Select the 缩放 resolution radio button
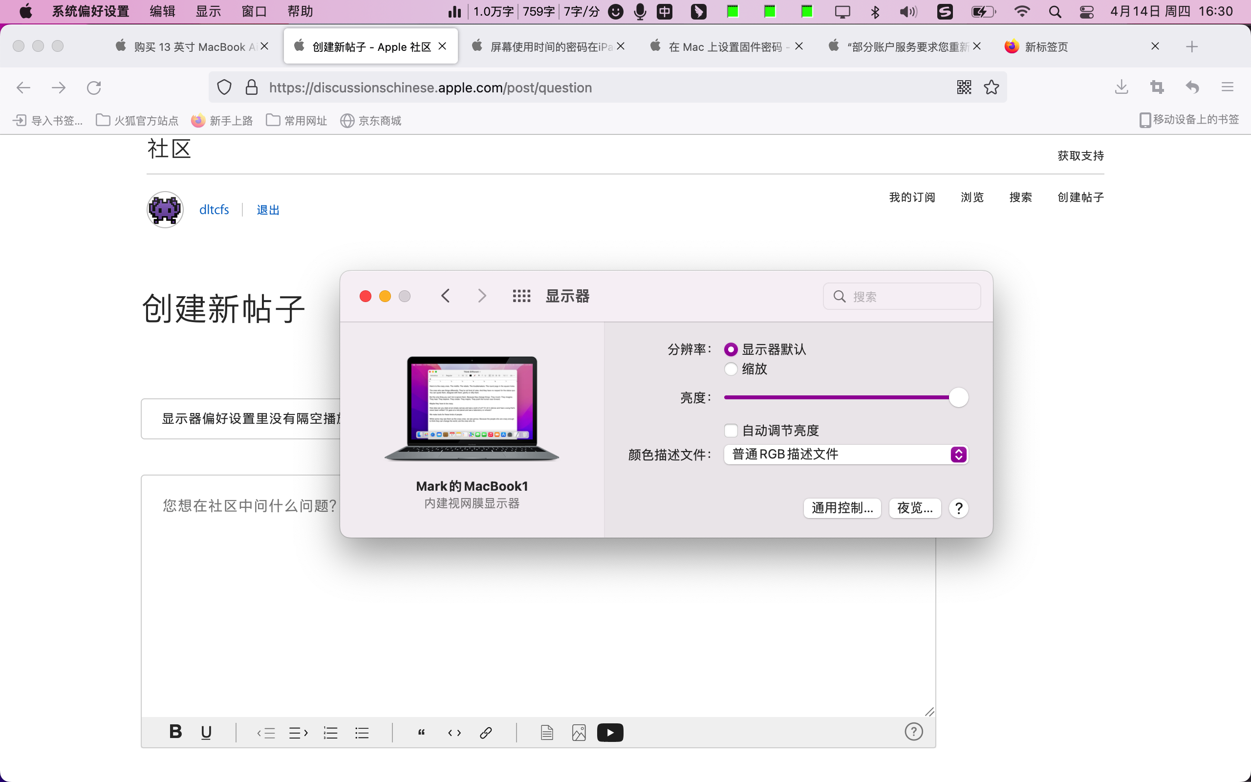1251x782 pixels. pos(731,369)
